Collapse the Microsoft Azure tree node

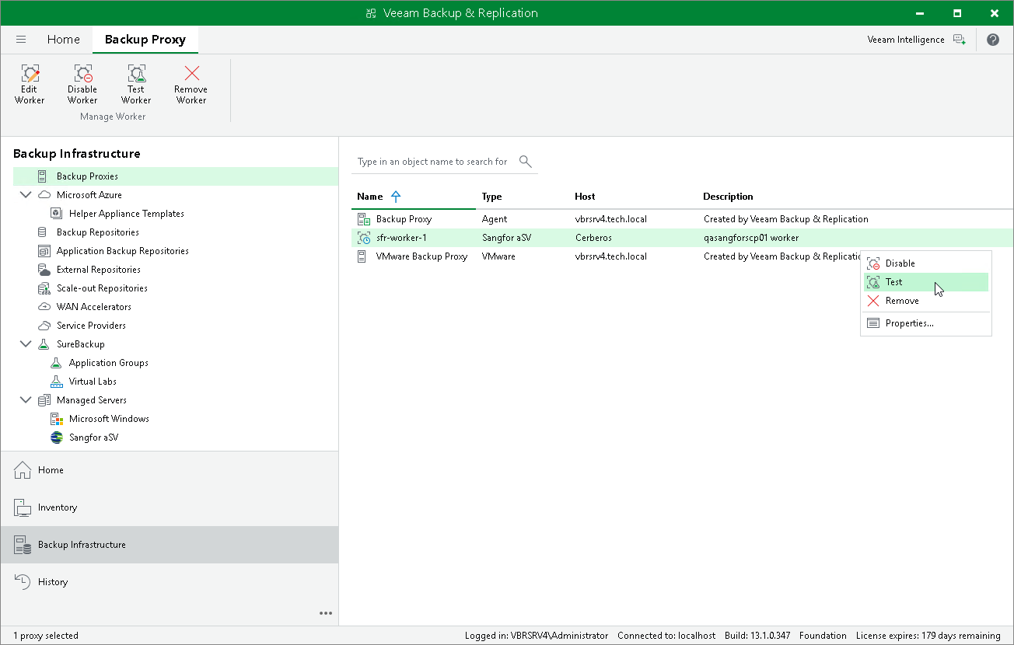[x=26, y=195]
